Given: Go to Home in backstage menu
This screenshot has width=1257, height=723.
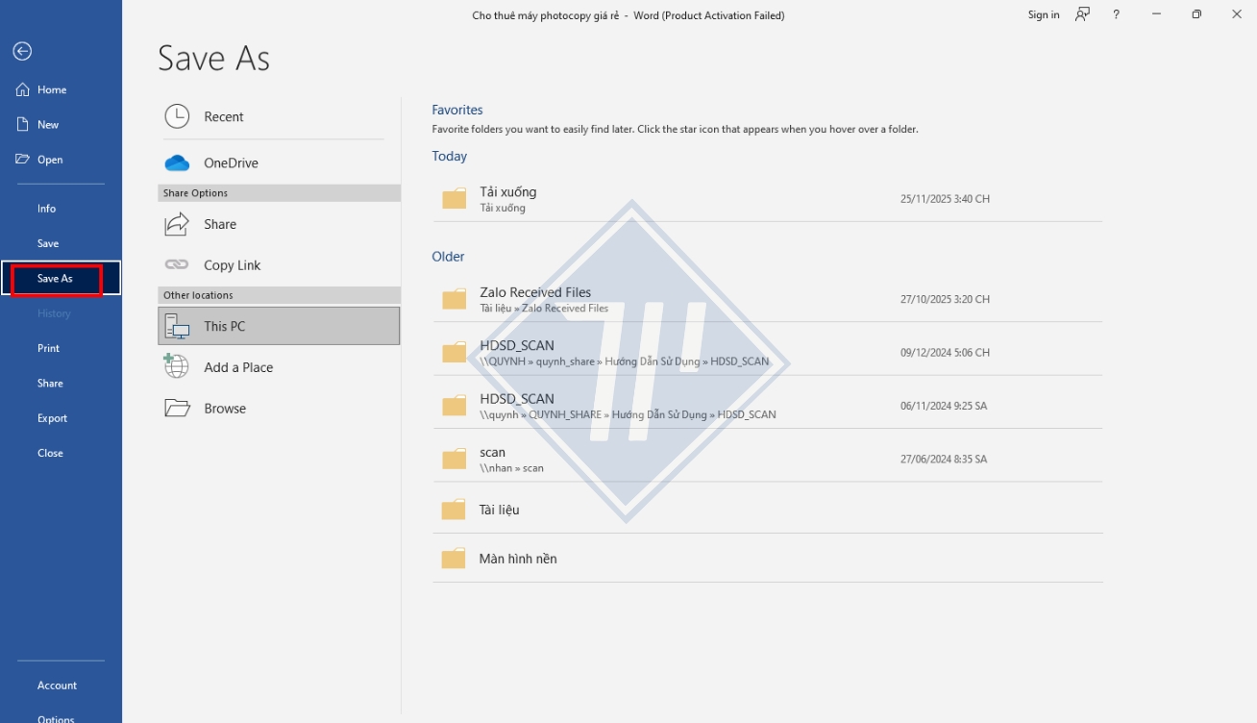Looking at the screenshot, I should 52,89.
